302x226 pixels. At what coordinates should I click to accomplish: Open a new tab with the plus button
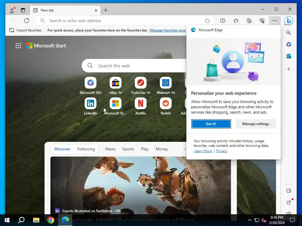[106, 10]
